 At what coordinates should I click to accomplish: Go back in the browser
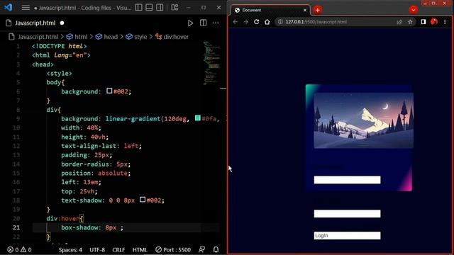point(235,22)
